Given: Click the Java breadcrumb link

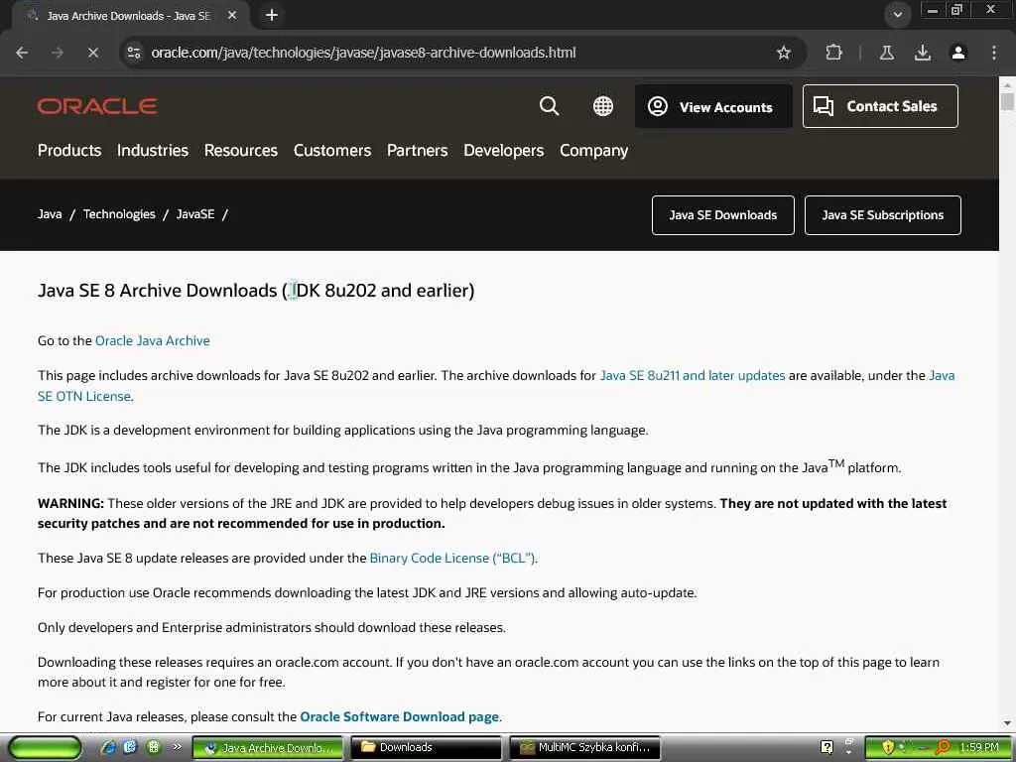Looking at the screenshot, I should [50, 214].
